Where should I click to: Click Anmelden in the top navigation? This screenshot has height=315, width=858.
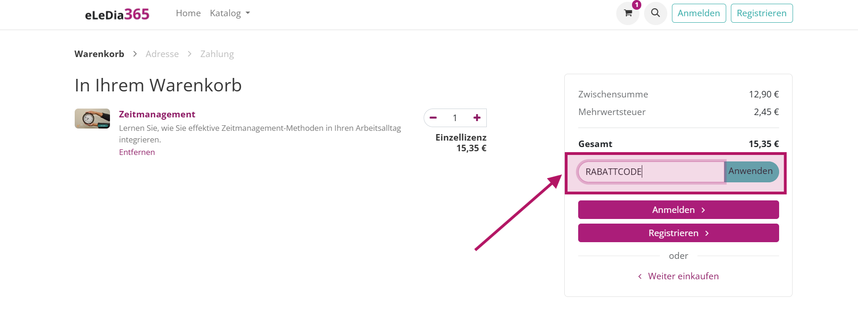pyautogui.click(x=699, y=13)
